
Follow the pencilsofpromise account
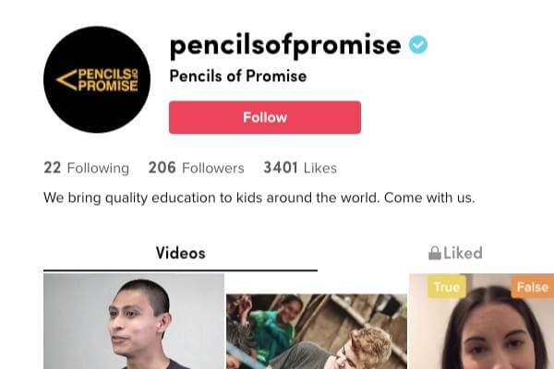265,117
